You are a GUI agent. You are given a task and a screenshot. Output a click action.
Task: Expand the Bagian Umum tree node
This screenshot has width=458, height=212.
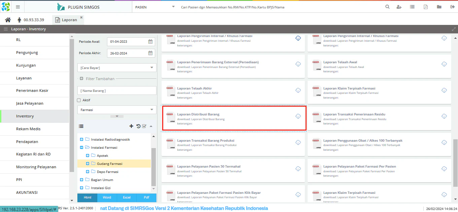coord(81,180)
